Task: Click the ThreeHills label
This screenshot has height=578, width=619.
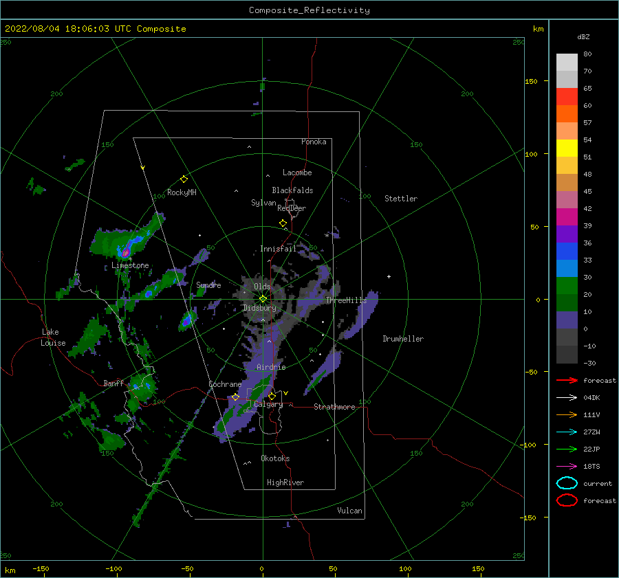Action: pyautogui.click(x=346, y=300)
